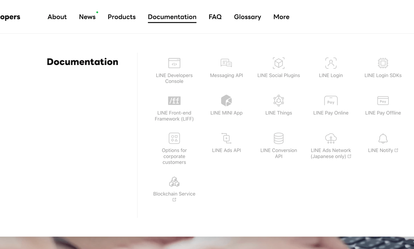
Task: Open the LINE Login SDKs chip icon
Action: click(x=383, y=63)
